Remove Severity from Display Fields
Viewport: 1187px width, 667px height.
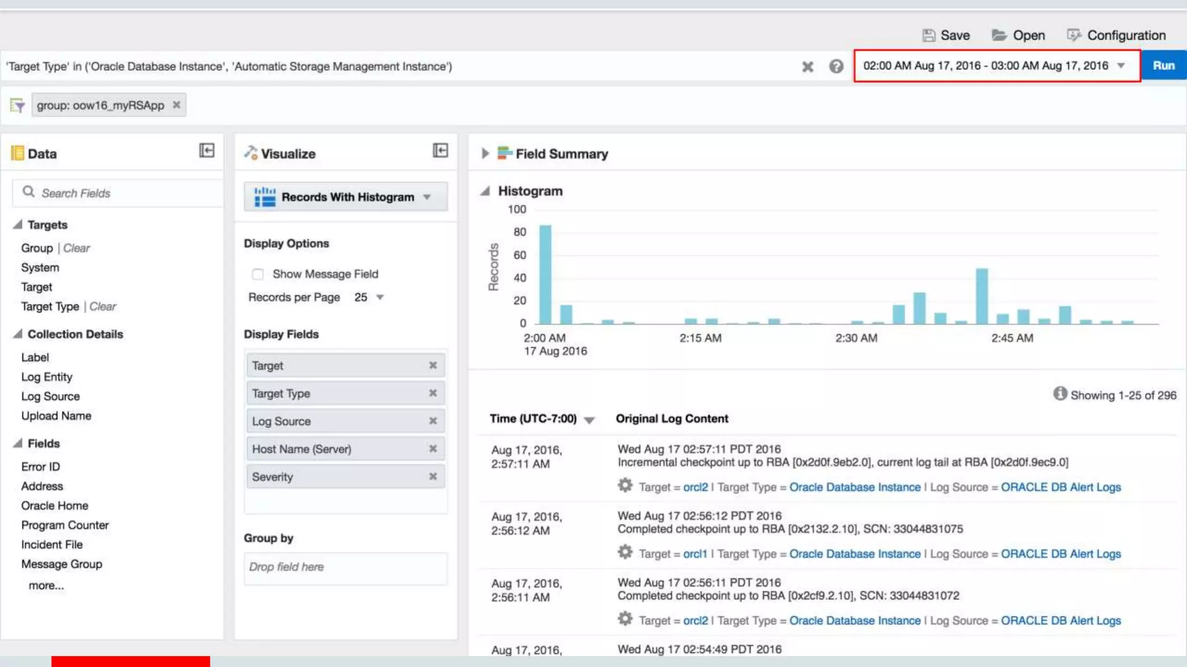(x=432, y=477)
